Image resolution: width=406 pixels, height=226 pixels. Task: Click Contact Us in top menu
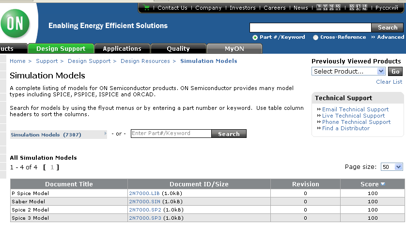pyautogui.click(x=172, y=8)
